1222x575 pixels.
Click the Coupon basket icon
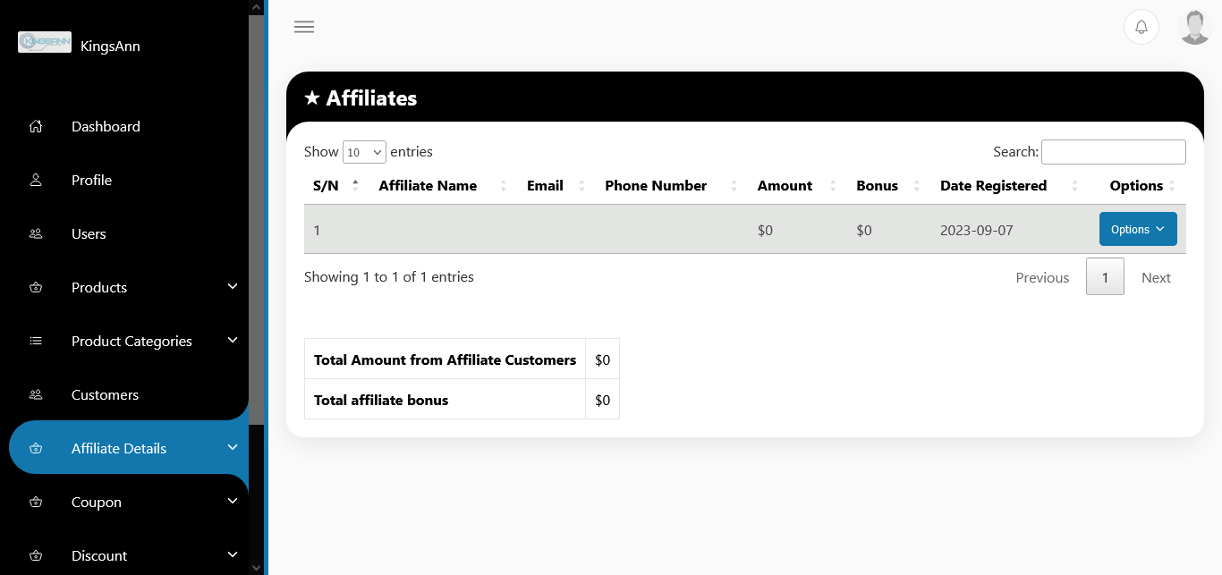tap(36, 502)
